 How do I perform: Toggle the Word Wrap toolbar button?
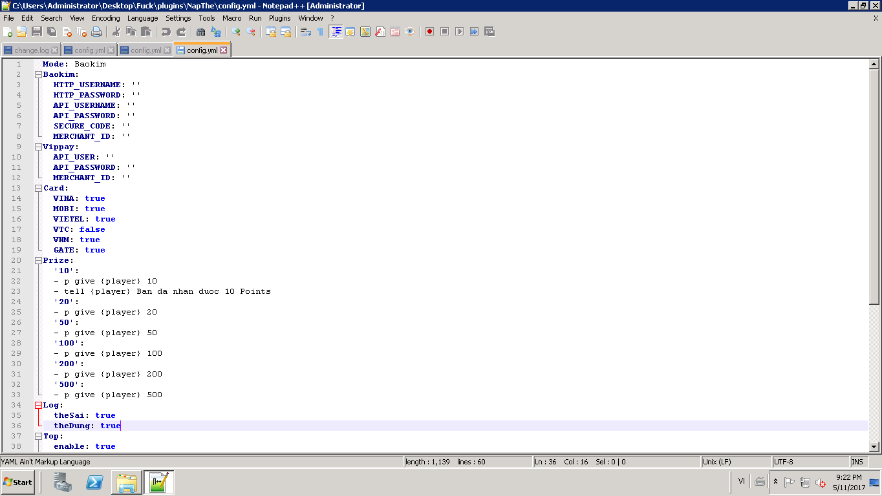coord(306,32)
